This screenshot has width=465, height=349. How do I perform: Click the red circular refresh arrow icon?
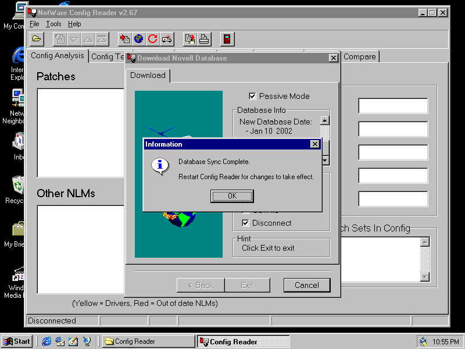point(153,39)
